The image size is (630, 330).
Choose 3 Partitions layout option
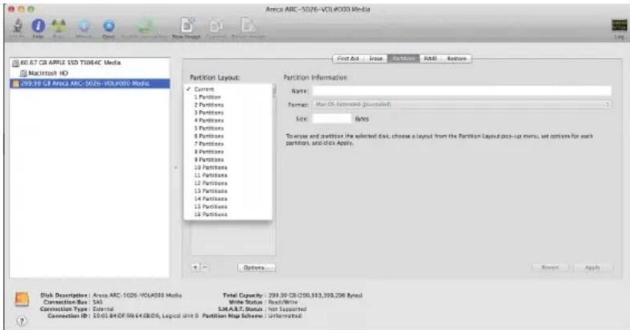pyautogui.click(x=228, y=113)
